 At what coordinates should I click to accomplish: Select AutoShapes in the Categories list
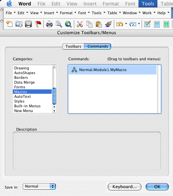[x=32, y=73]
